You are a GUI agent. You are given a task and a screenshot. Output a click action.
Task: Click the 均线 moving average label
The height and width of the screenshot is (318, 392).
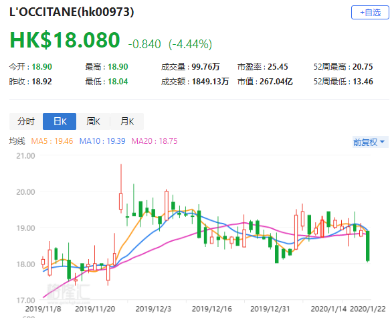coord(17,141)
